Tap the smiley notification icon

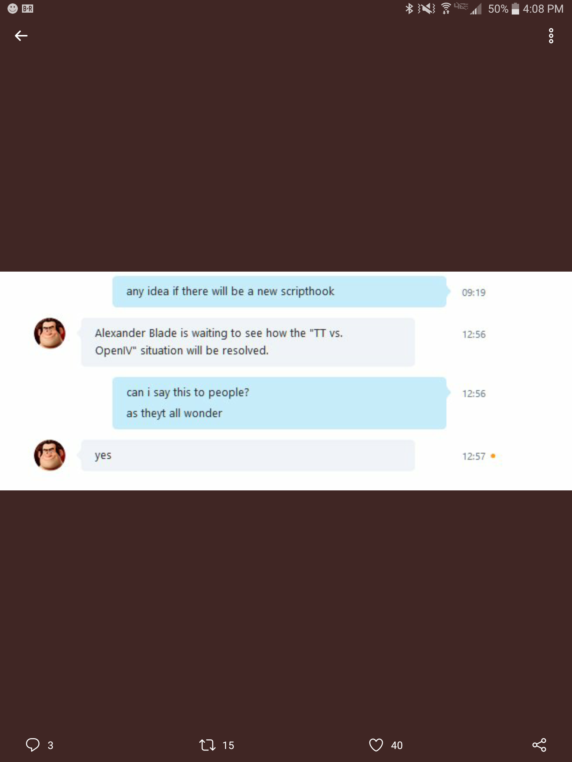[13, 9]
